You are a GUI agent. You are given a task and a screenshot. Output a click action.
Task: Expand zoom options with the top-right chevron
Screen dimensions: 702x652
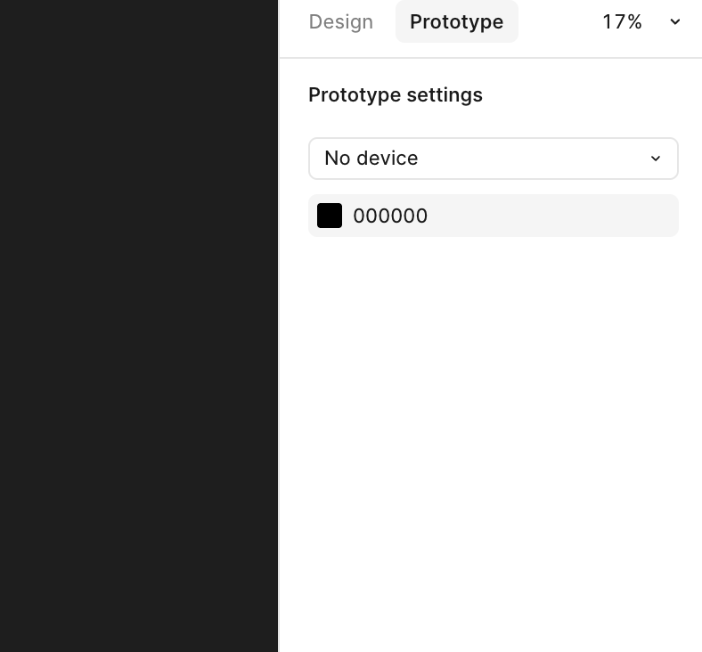675,21
